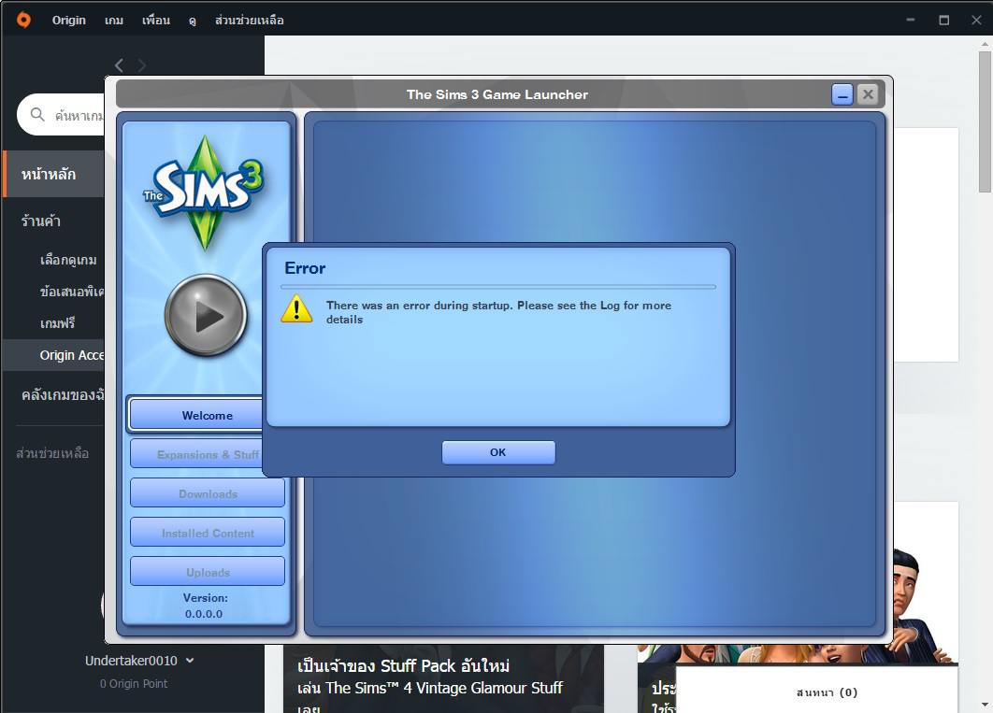
Task: Click version number 0.0.0.0 in launcher
Action: (204, 614)
